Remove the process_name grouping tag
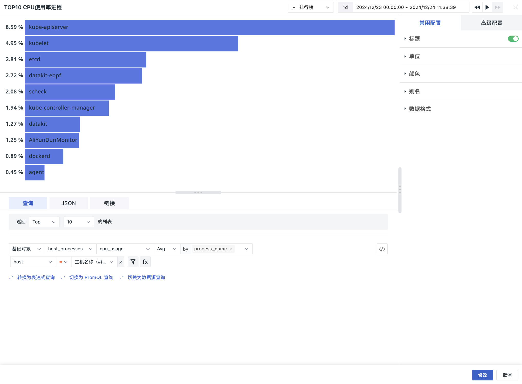This screenshot has height=384, width=522. coord(231,249)
